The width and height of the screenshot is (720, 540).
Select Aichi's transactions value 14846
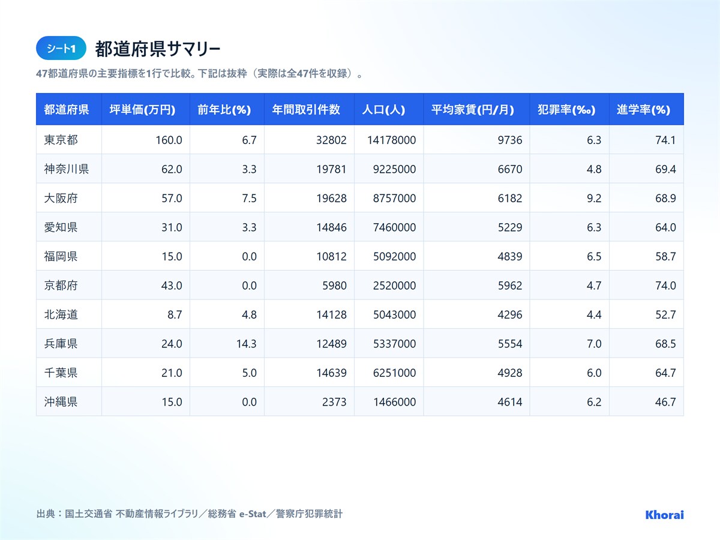tap(309, 227)
